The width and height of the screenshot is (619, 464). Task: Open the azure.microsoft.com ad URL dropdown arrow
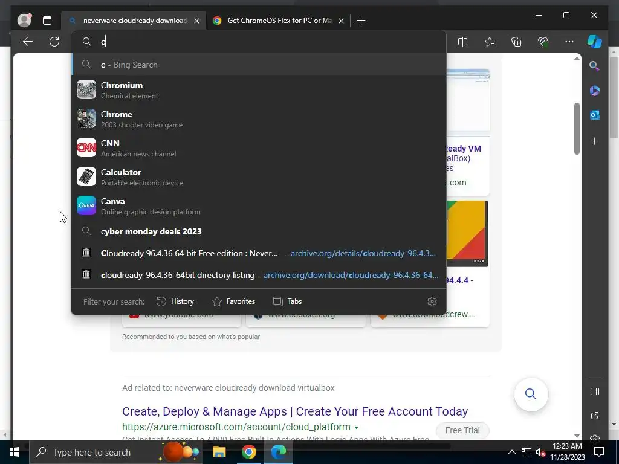click(357, 427)
